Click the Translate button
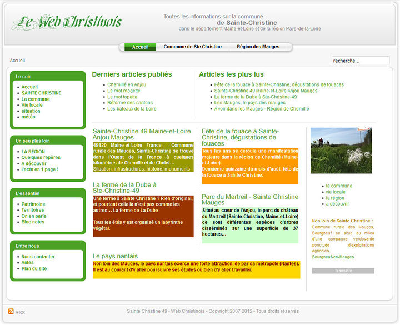The height and width of the screenshot is (325, 400). pos(343,271)
